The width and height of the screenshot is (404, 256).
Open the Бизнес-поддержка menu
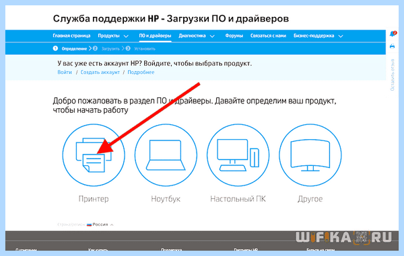point(314,36)
